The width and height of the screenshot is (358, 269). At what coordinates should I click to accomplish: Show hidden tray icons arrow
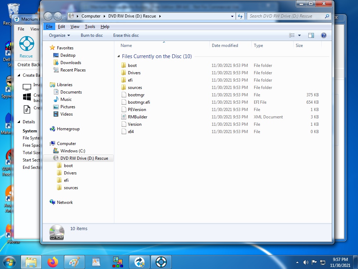coord(297,262)
